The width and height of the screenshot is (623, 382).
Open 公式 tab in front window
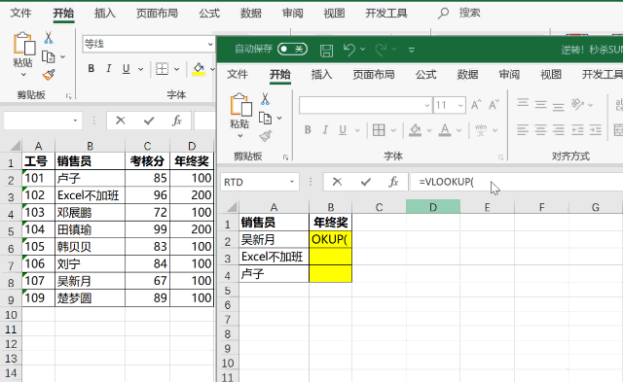(426, 74)
